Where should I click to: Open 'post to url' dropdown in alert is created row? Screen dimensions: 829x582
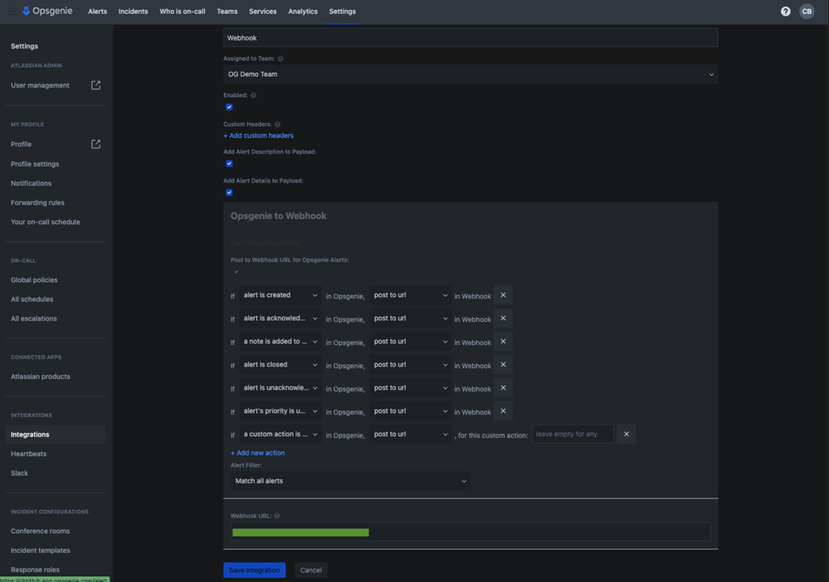point(410,295)
